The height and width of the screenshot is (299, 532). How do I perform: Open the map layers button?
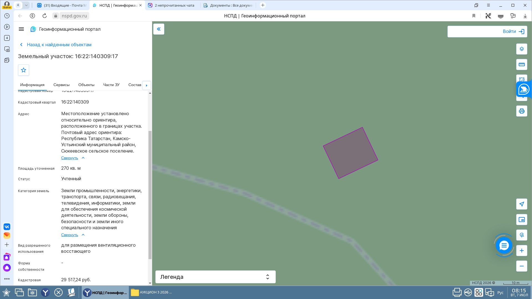(x=522, y=49)
